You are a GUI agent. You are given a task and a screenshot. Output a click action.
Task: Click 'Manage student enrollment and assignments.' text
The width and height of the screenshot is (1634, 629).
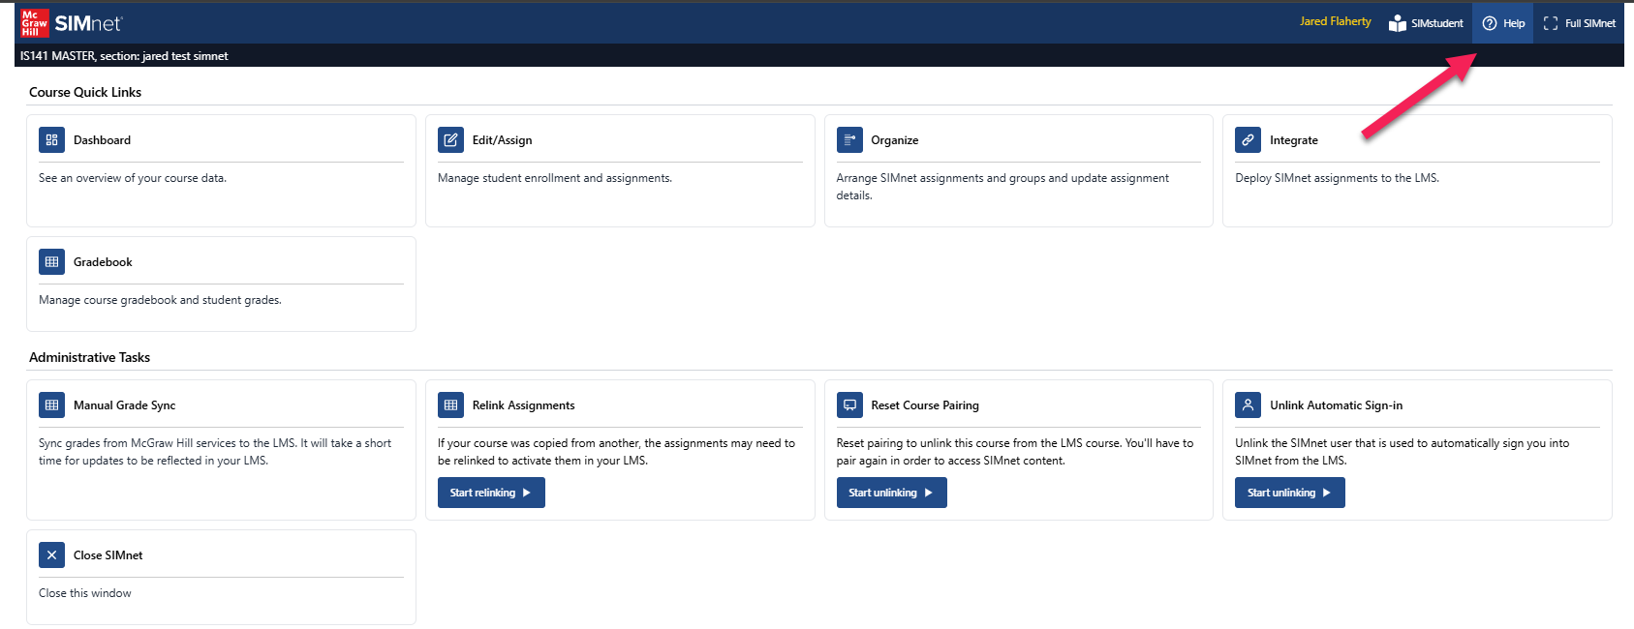coord(555,178)
